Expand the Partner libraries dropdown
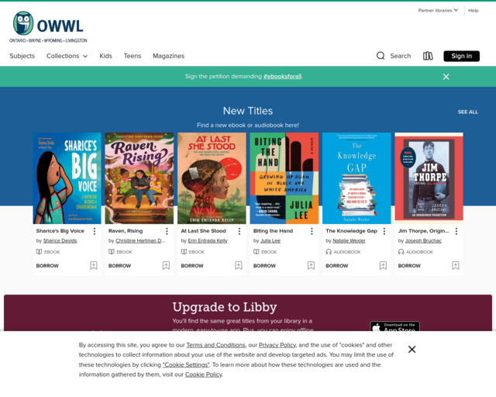The width and height of the screenshot is (496, 397). coord(438,10)
